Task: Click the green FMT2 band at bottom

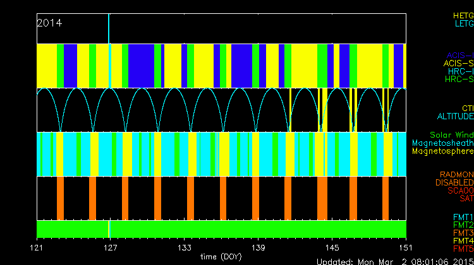Action: pyautogui.click(x=221, y=228)
